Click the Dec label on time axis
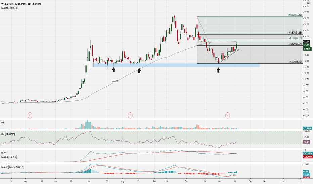The image size is (313, 184). click(x=250, y=181)
